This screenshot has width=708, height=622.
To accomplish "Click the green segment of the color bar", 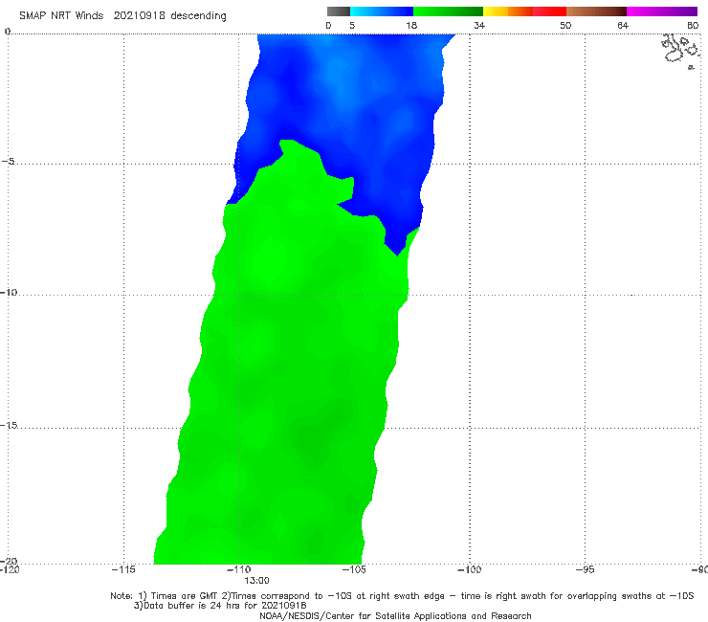I will tap(448, 11).
